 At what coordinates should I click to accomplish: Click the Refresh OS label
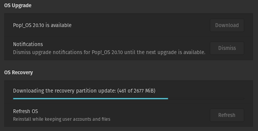25,111
